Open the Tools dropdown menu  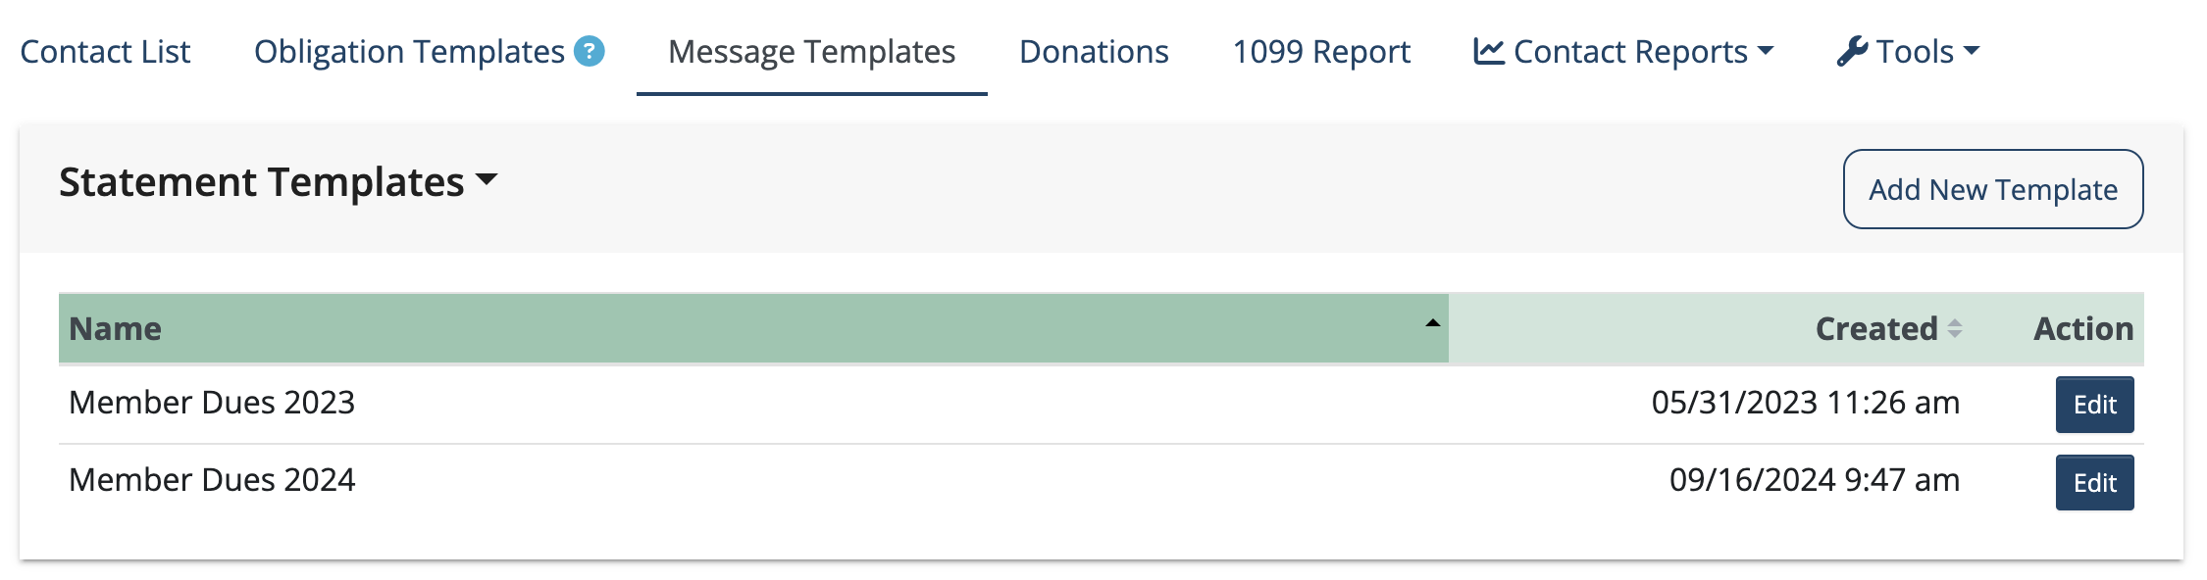click(1908, 52)
